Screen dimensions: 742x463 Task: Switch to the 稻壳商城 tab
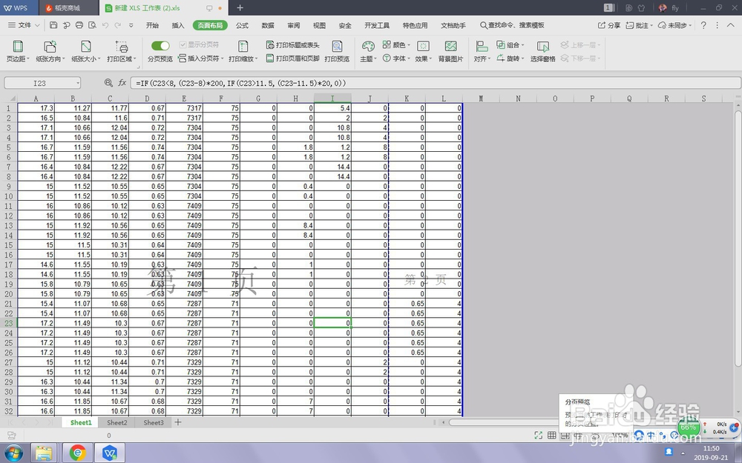[68, 8]
